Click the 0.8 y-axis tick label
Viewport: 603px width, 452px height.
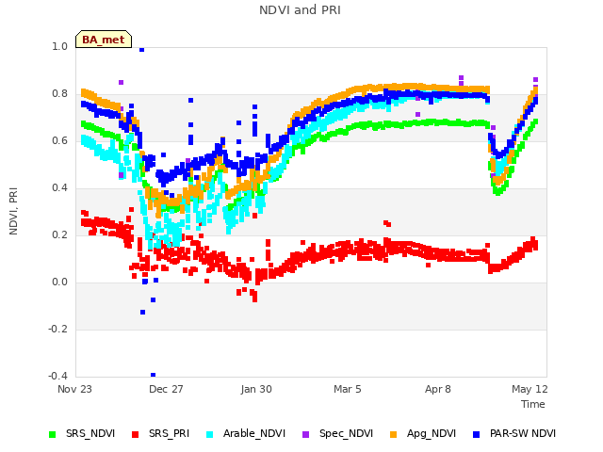tap(59, 94)
